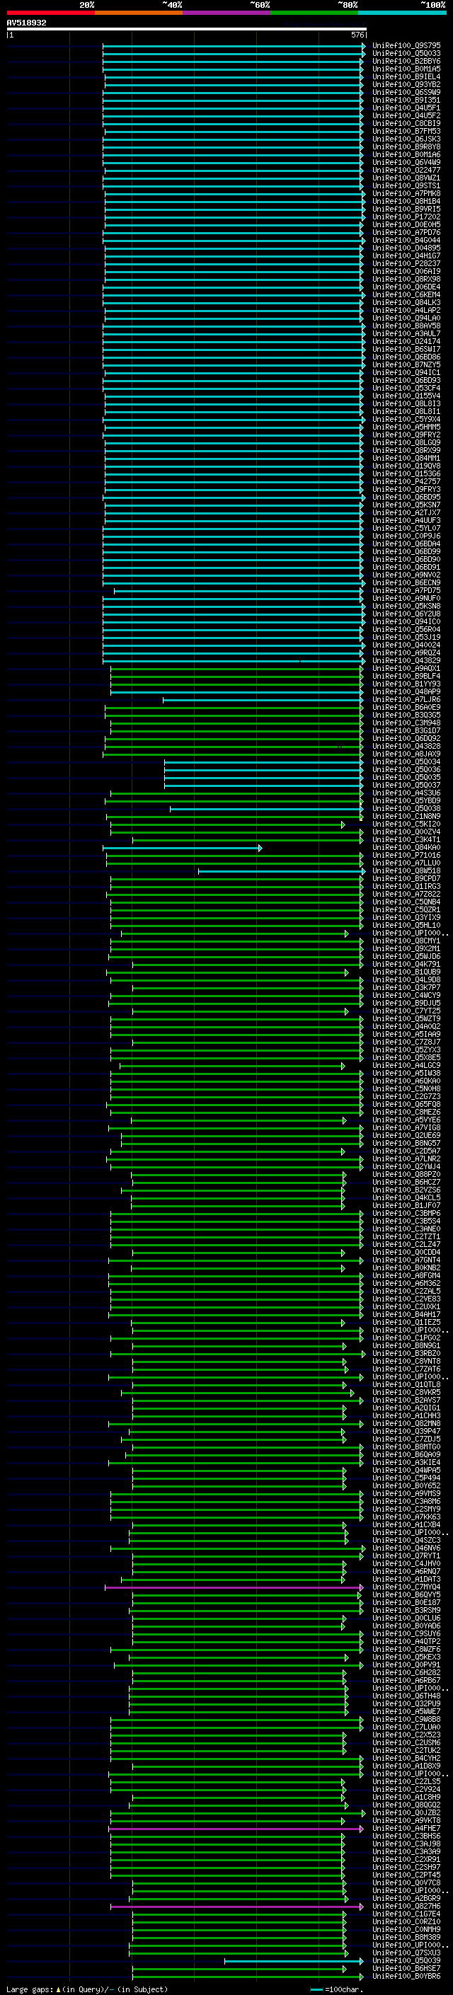Select UniRef100_B6HSE7 label
This screenshot has width=453, height=1995.
406,1969
